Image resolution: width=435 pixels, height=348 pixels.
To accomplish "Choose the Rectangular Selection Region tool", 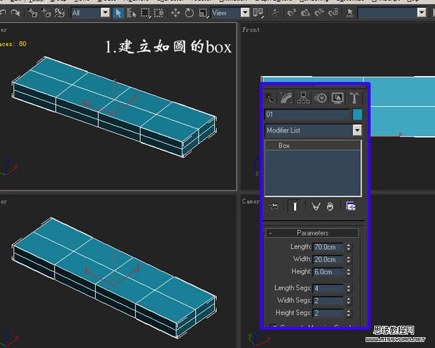I will [145, 13].
